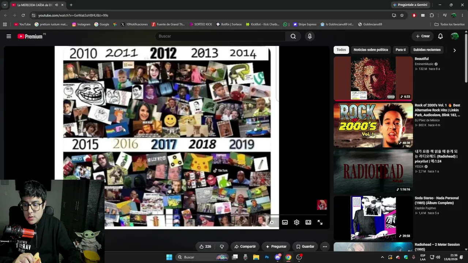
Task: Go back to the previous page
Action: [x=5, y=15]
